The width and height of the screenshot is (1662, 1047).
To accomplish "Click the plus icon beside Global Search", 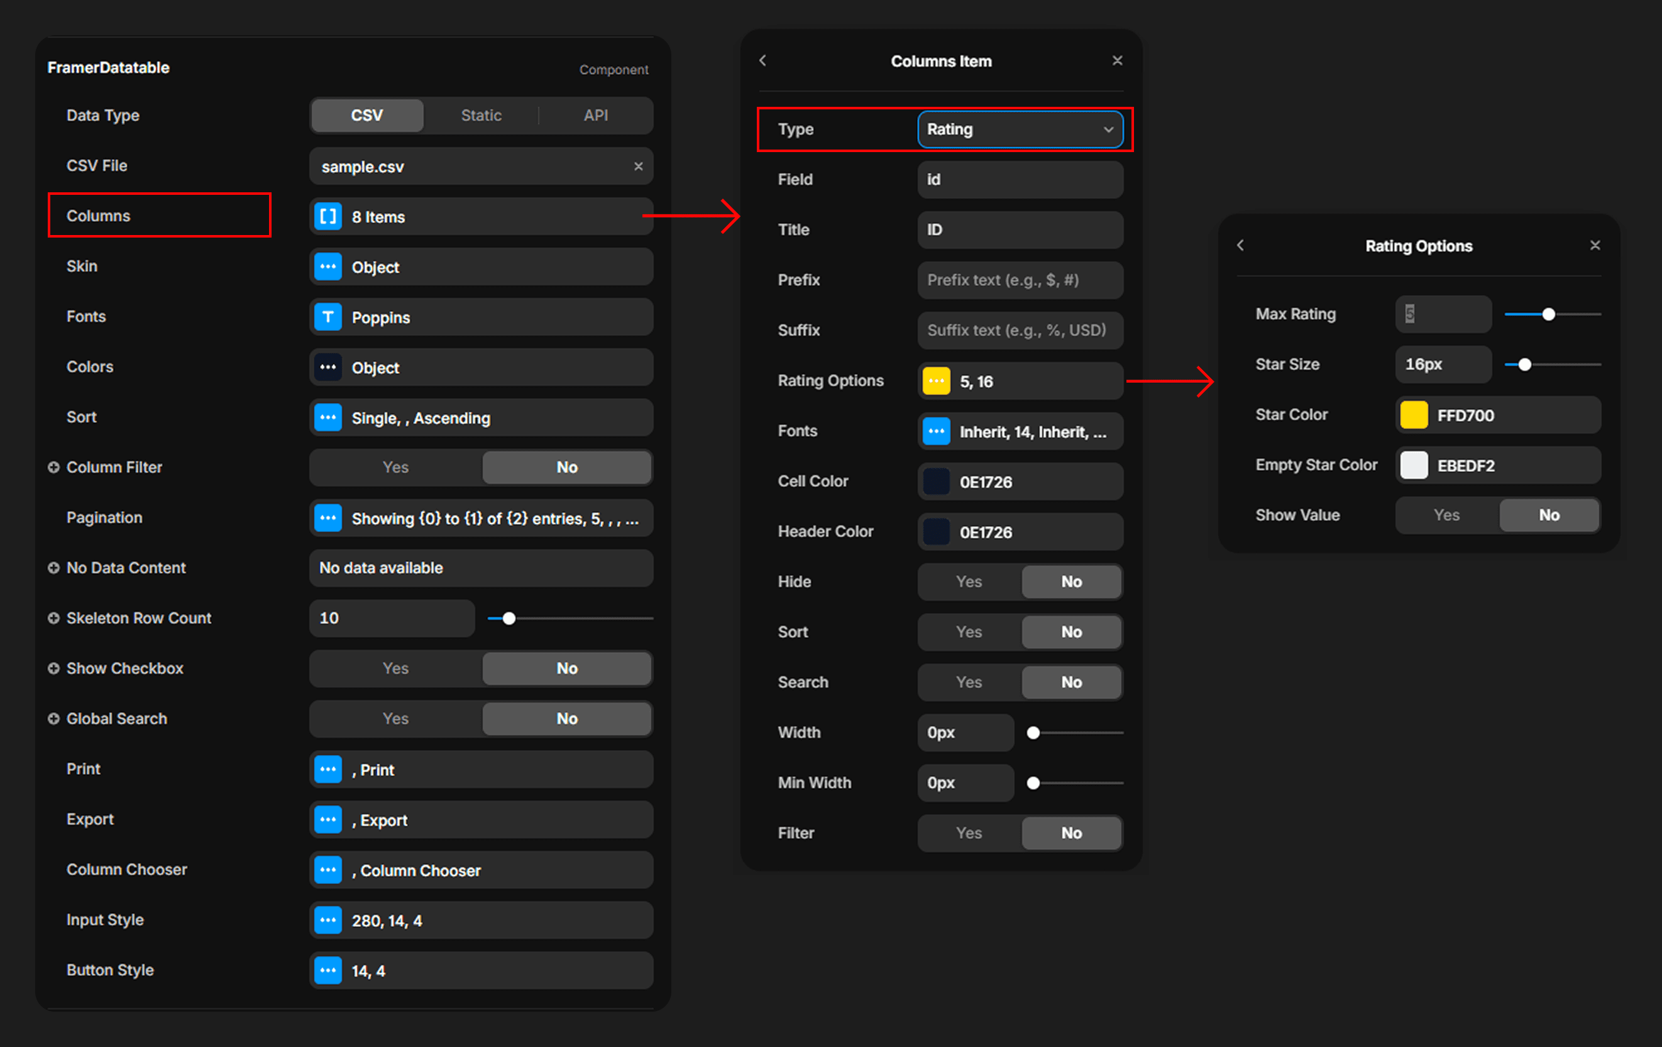I will click(x=53, y=718).
